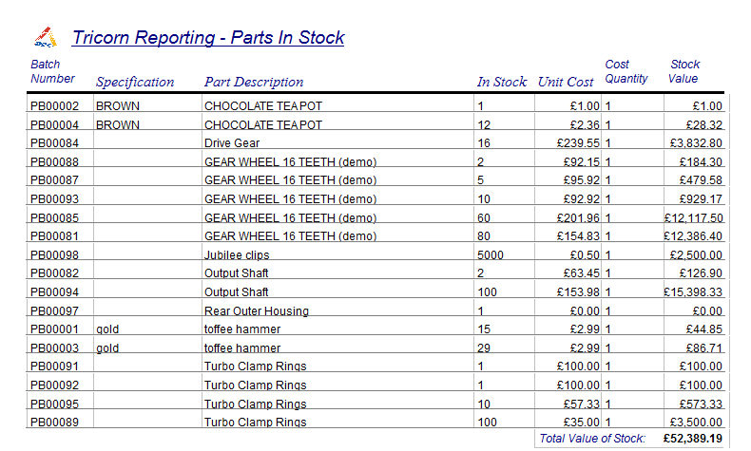The width and height of the screenshot is (751, 451).
Task: Click the Tricorn logo icon
Action: click(45, 37)
